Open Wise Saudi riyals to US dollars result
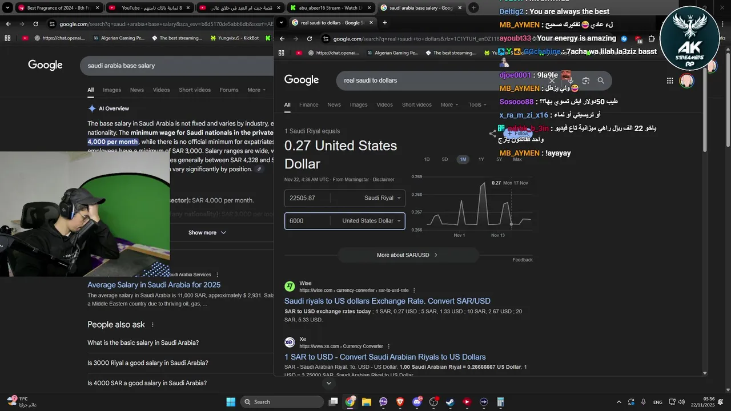The width and height of the screenshot is (731, 411). 387,301
